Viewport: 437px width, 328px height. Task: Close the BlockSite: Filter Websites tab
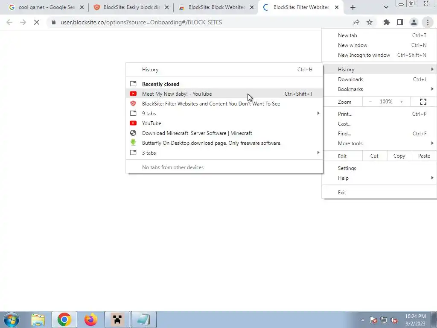(x=337, y=8)
